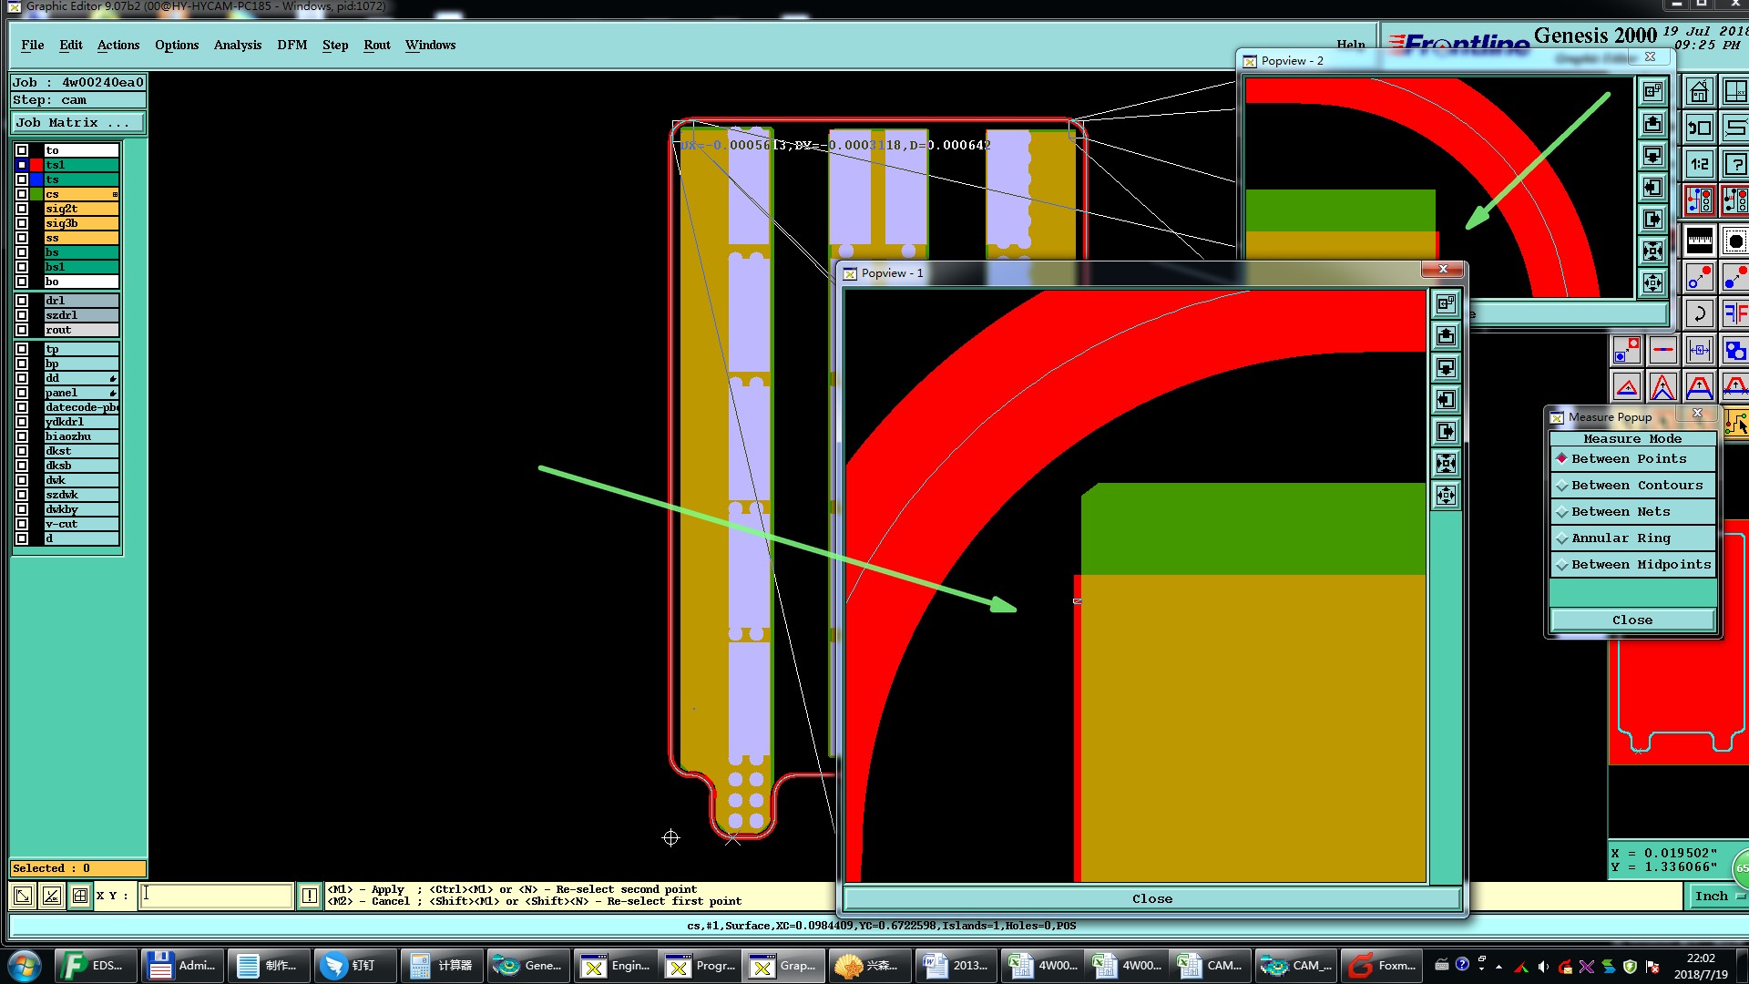Open the Windows Start button
This screenshot has height=984, width=1749.
[25, 965]
